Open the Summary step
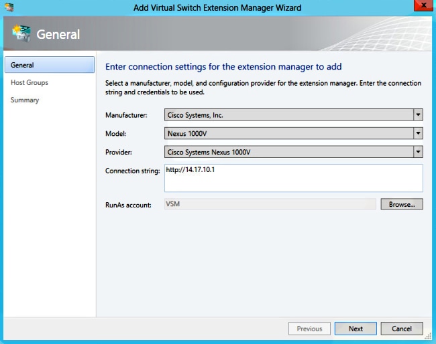436x344 pixels. (x=25, y=100)
